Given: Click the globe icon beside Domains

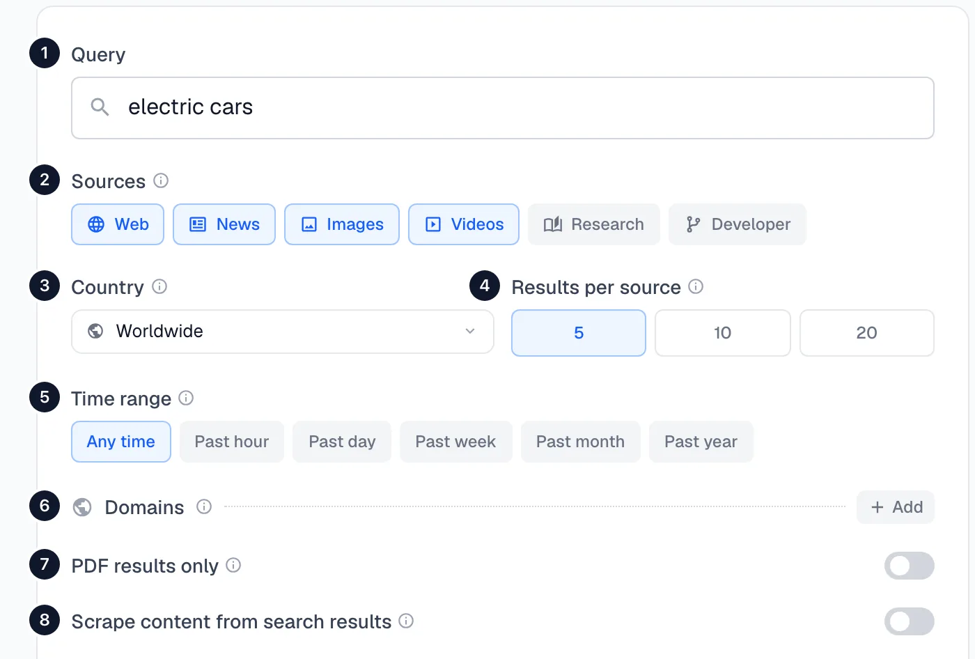Looking at the screenshot, I should pyautogui.click(x=82, y=507).
